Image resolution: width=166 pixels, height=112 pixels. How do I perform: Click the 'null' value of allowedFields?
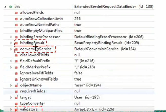tap(77, 12)
